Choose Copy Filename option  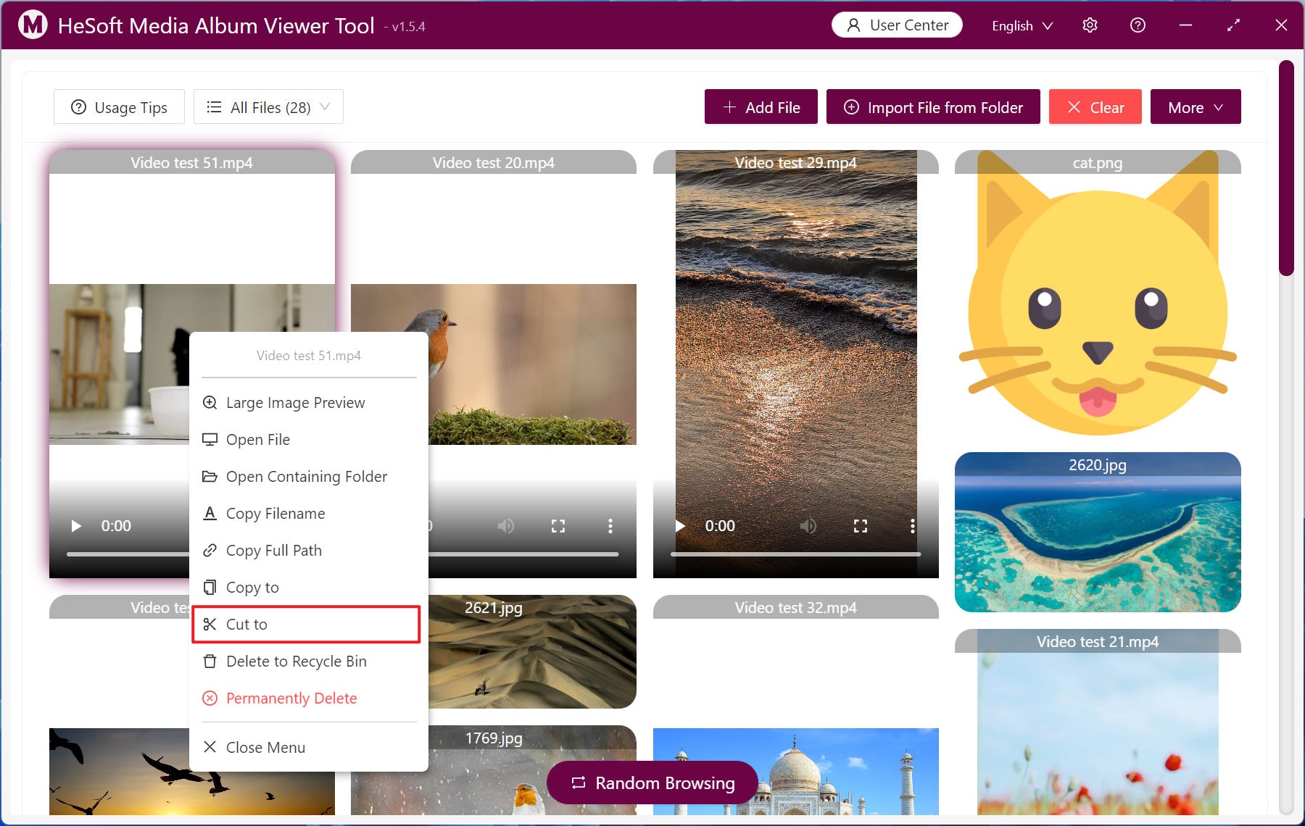coord(309,514)
